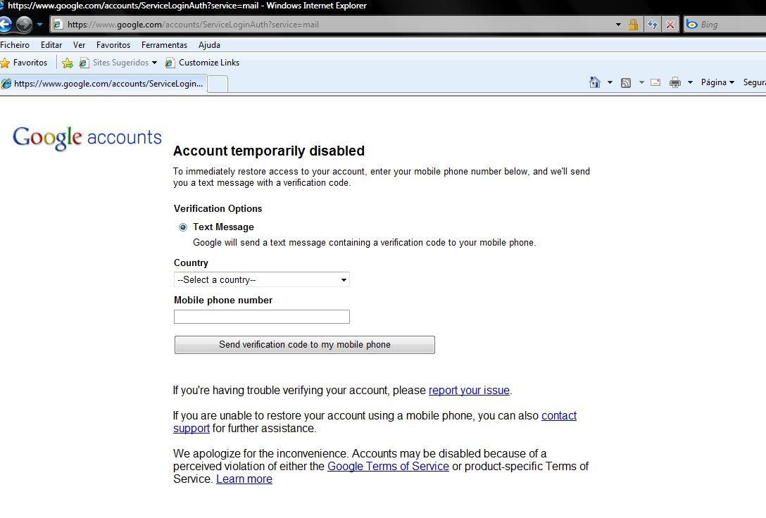Open the Ajuda menu
Screen dimensions: 766x518
(209, 45)
